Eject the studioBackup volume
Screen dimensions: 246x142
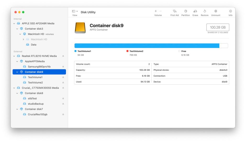(x=63, y=104)
